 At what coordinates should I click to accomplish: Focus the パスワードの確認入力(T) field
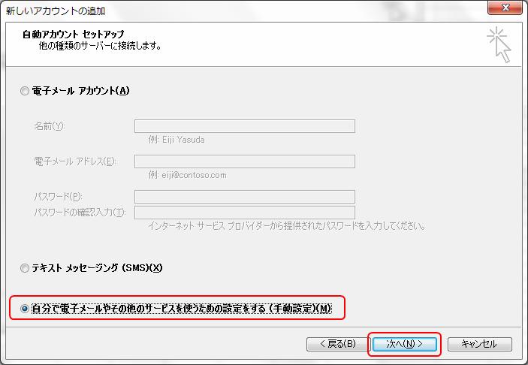click(244, 213)
